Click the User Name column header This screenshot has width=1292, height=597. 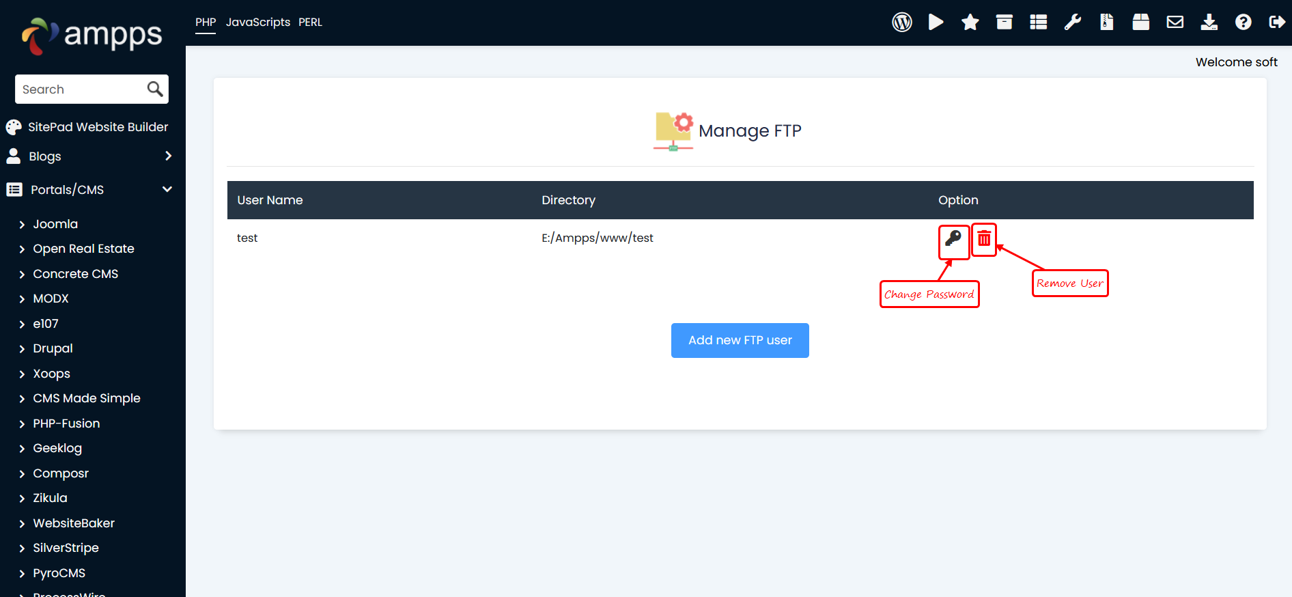click(270, 200)
